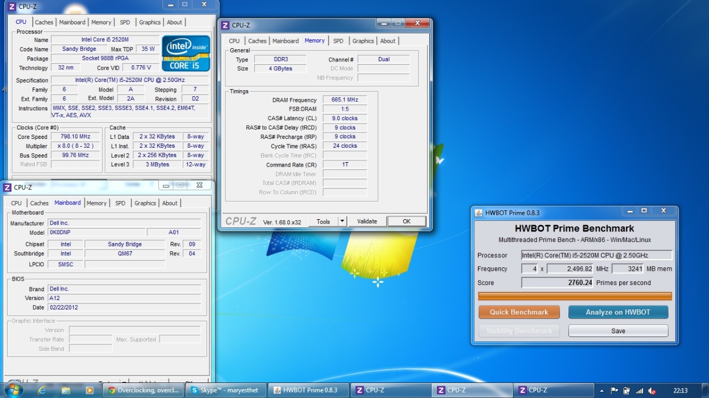Open CPU-Z title icon in top-left CPU window

point(12,7)
